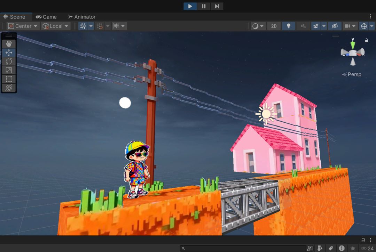The image size is (376, 252).
Task: Open the Center pivot mode dropdown
Action: click(x=23, y=26)
